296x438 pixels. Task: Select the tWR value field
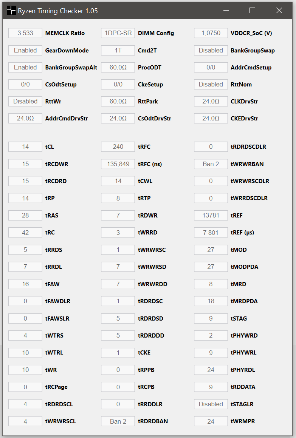tap(25, 370)
